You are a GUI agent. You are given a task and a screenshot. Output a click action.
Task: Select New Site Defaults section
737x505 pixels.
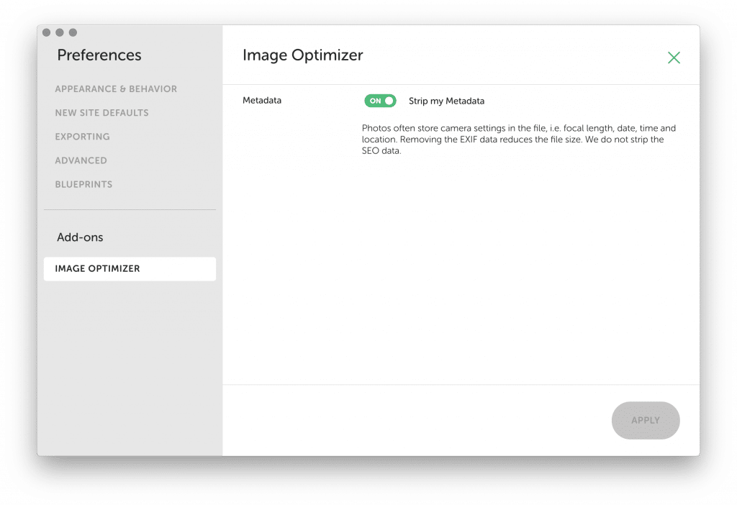coord(101,113)
